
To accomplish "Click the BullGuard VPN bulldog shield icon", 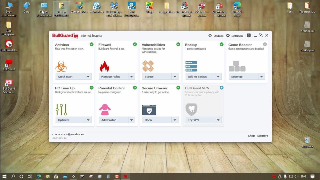I will [191, 110].
